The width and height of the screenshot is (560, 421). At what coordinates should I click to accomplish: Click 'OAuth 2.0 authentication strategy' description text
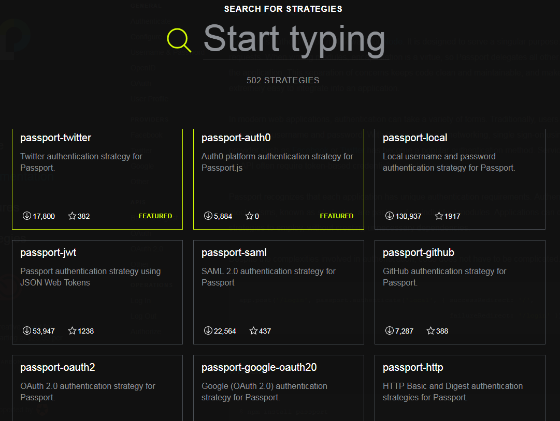click(x=88, y=392)
